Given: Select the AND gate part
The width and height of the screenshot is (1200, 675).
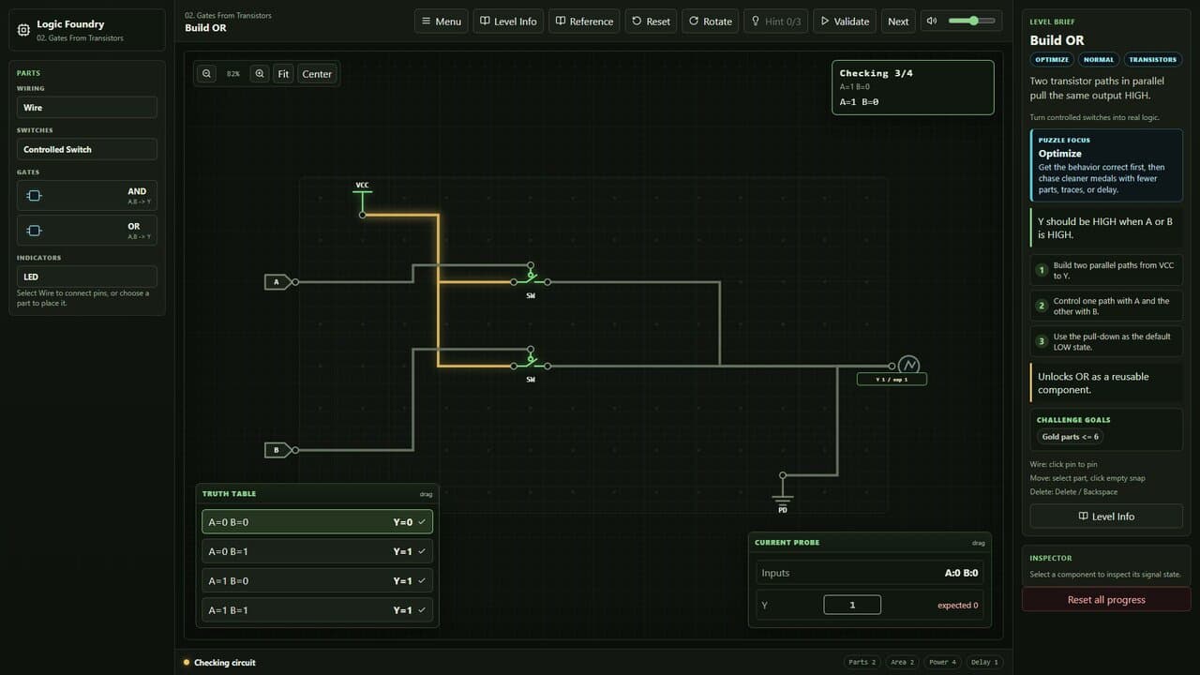Looking at the screenshot, I should (x=87, y=195).
